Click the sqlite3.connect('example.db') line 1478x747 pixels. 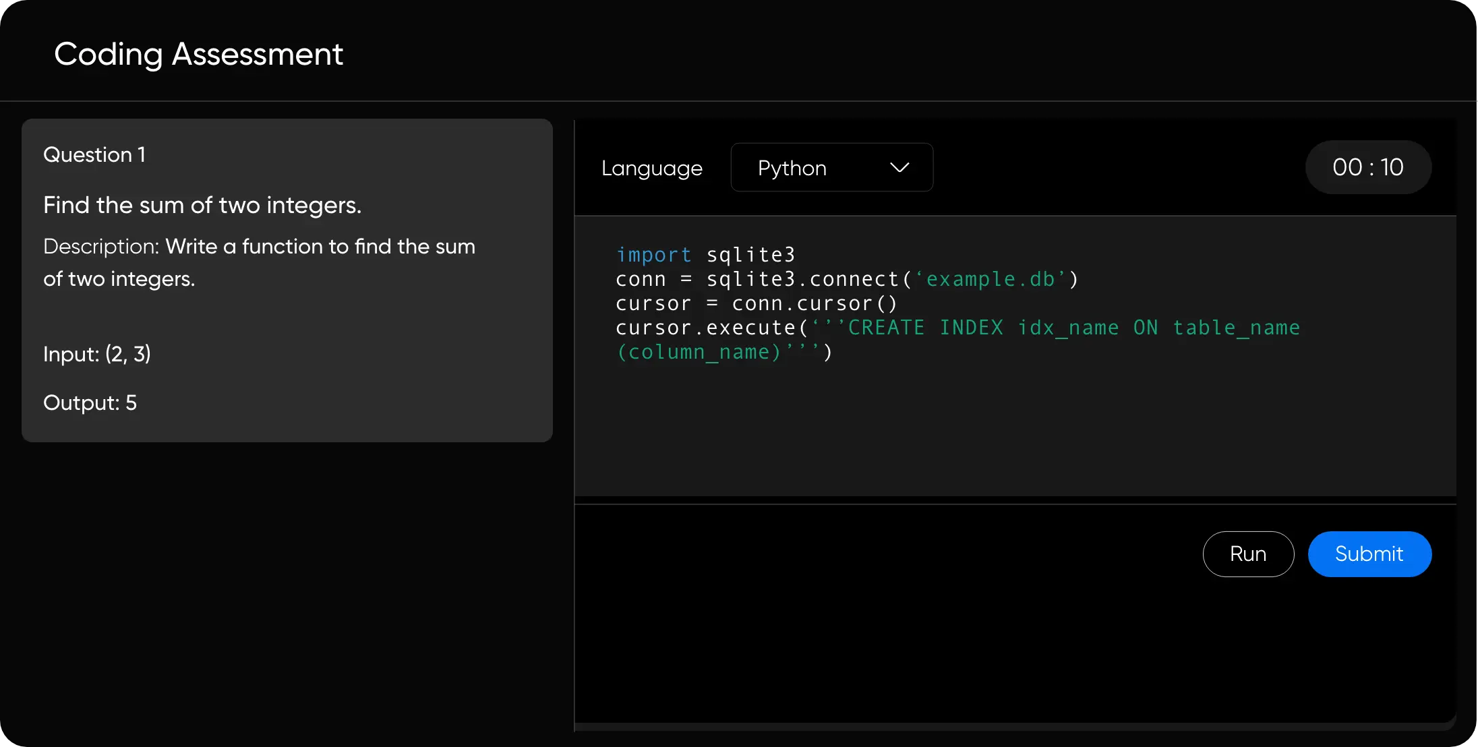[847, 279]
